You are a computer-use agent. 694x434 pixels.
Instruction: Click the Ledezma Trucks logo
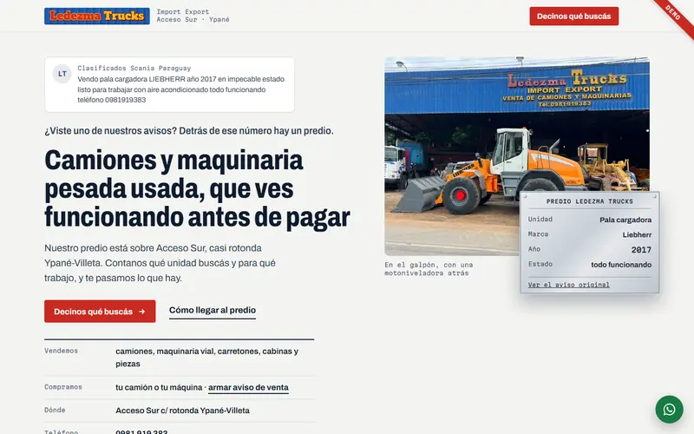pyautogui.click(x=97, y=16)
